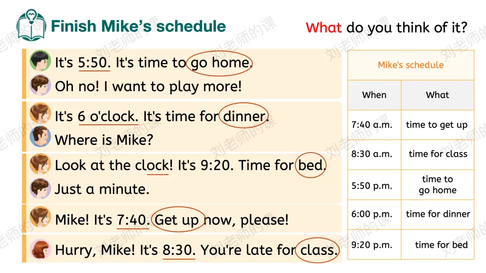Click the circled word 'dinner'

pyautogui.click(x=244, y=116)
